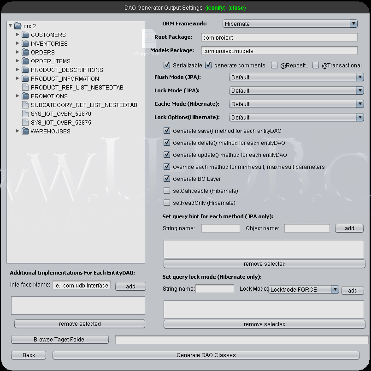Click the iconify link in title bar
This screenshot has height=371, width=371.
[215, 8]
